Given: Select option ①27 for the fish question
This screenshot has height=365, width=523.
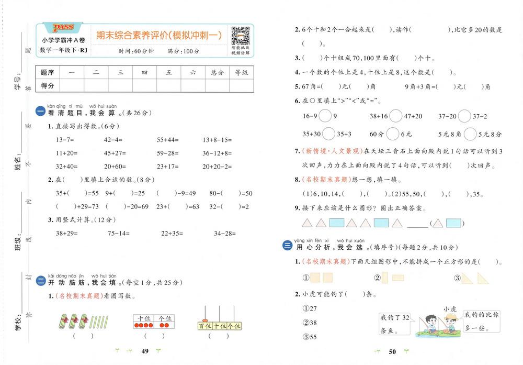Looking at the screenshot, I should [x=310, y=308].
